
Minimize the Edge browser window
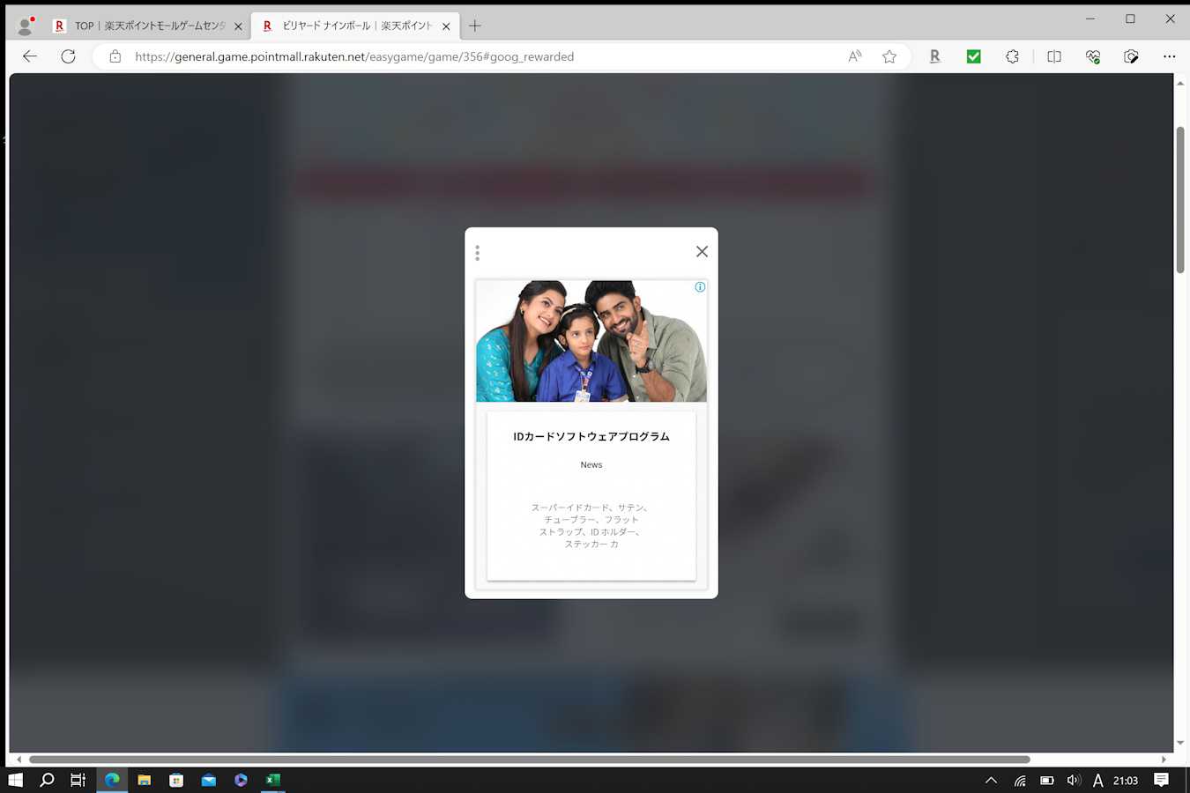tap(1090, 19)
